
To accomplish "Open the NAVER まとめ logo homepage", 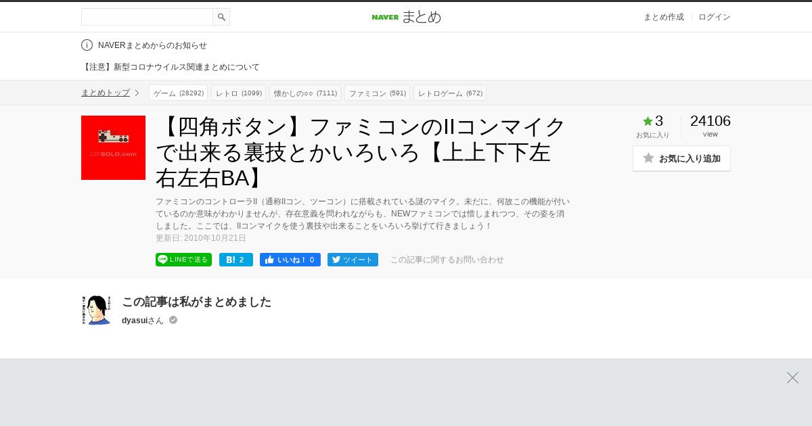I will [406, 17].
